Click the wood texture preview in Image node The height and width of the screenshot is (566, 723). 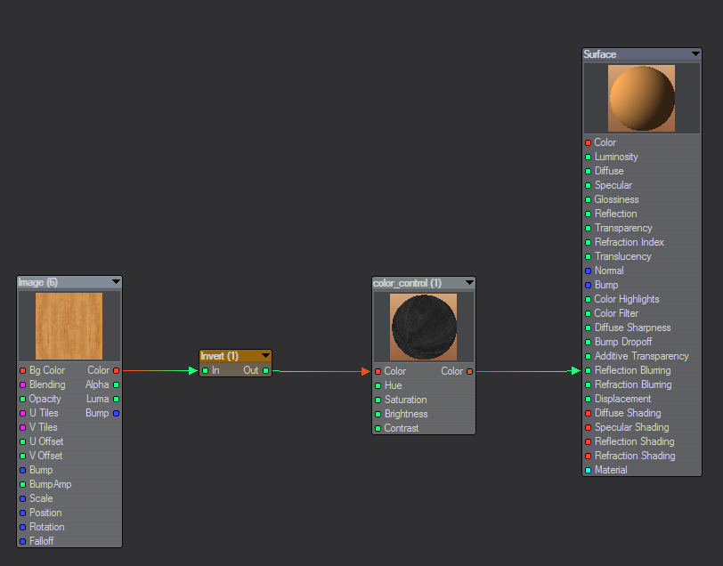[x=69, y=326]
